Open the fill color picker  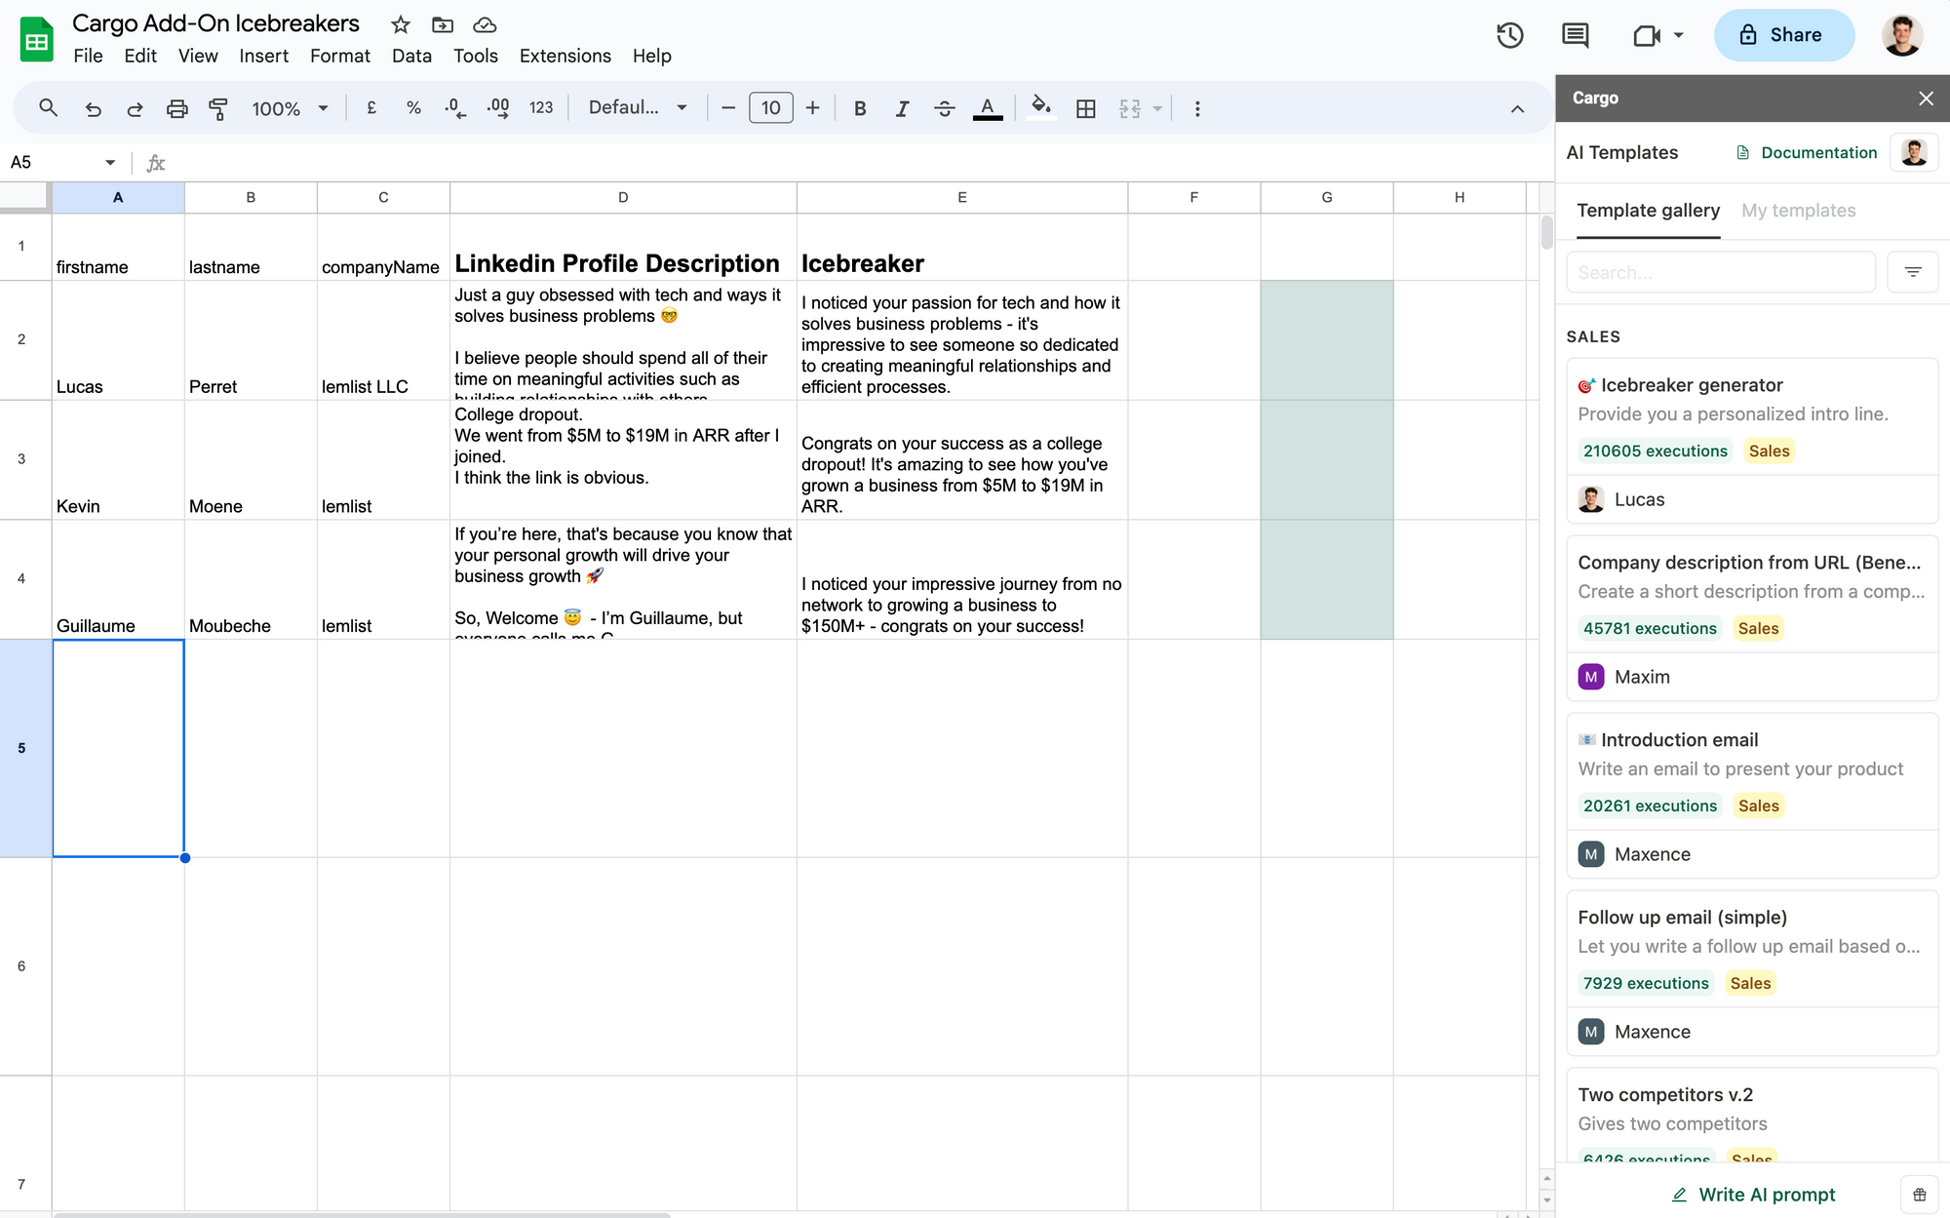click(x=1040, y=108)
